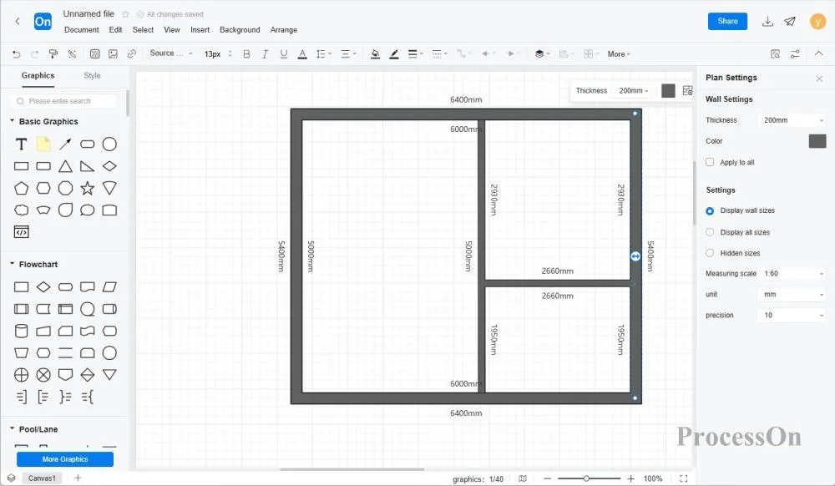835x486 pixels.
Task: Toggle fullscreen view icon
Action: 684,478
